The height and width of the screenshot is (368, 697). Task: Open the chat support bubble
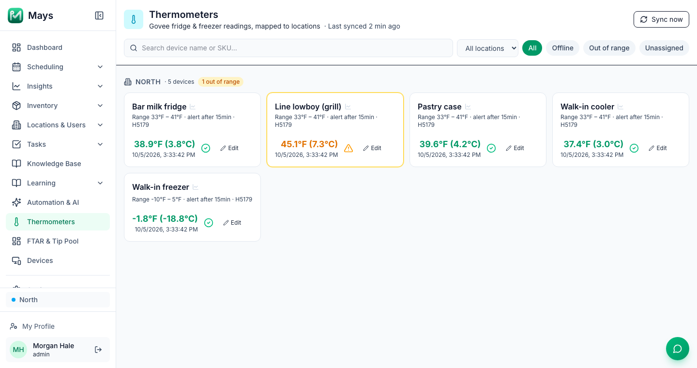[678, 349]
